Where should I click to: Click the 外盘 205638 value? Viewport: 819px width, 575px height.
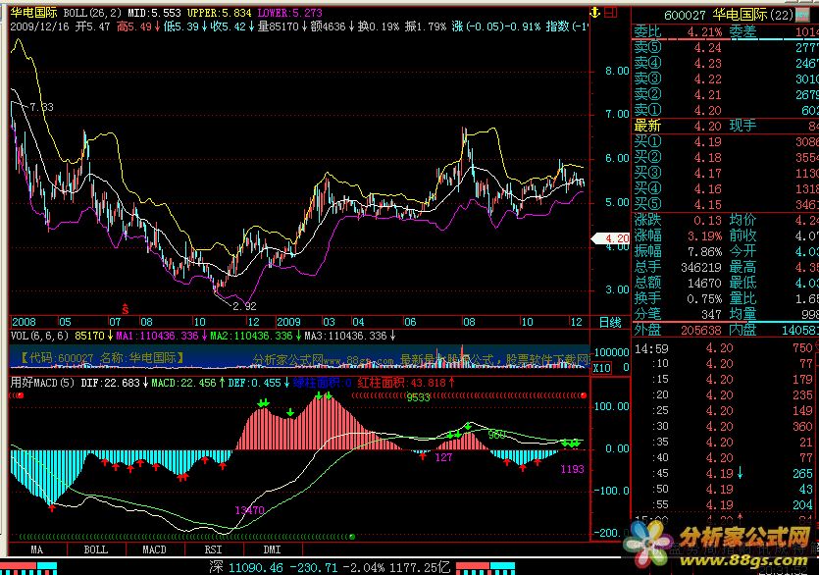[701, 330]
